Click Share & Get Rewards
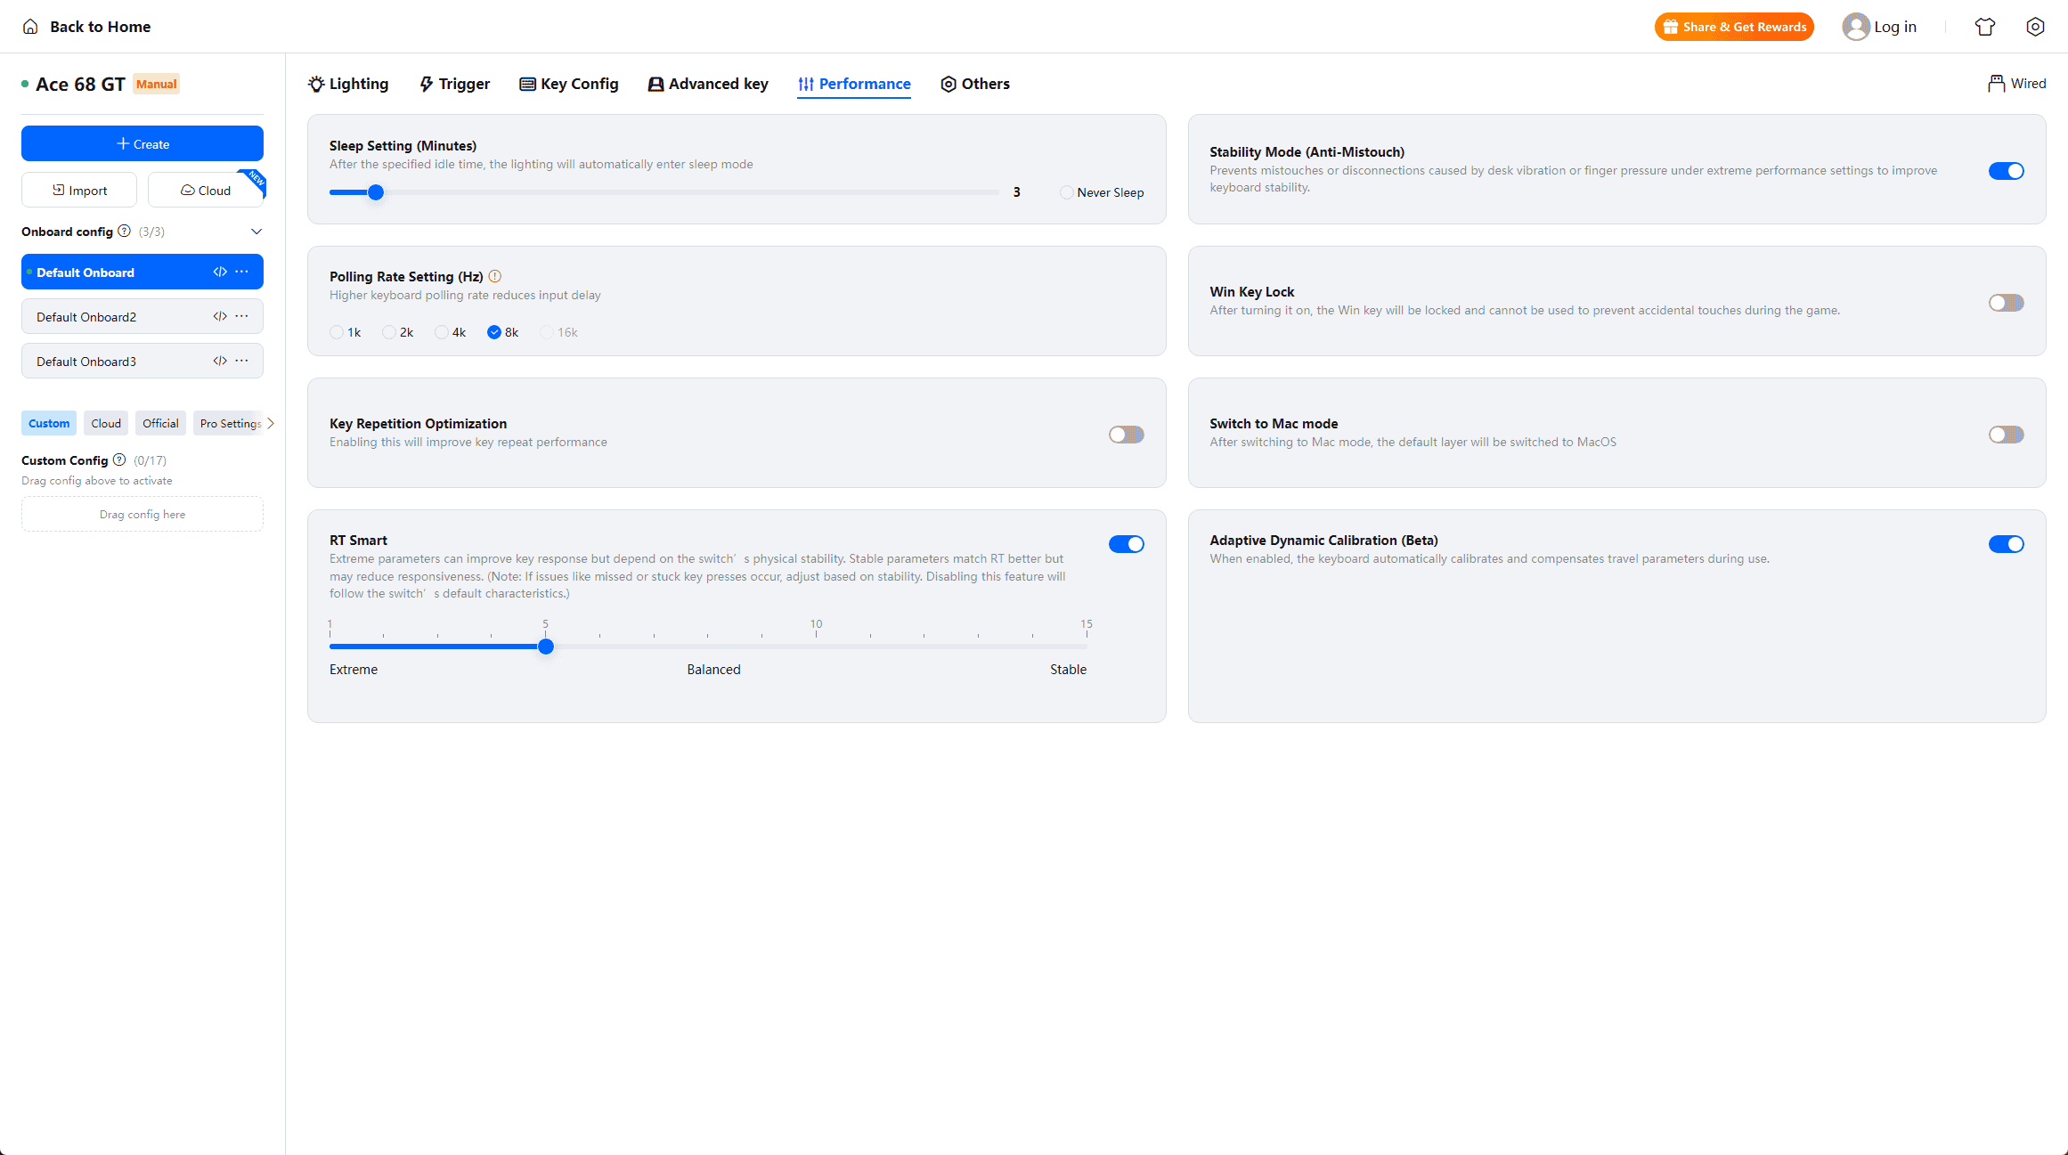 pyautogui.click(x=1734, y=27)
